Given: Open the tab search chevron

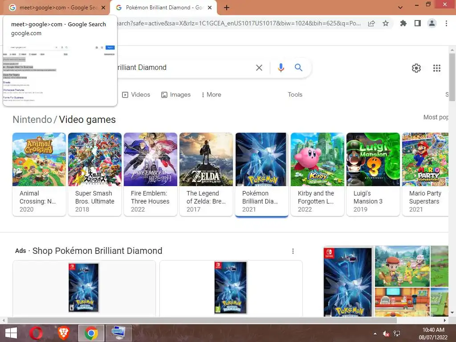Looking at the screenshot, I should point(400,8).
